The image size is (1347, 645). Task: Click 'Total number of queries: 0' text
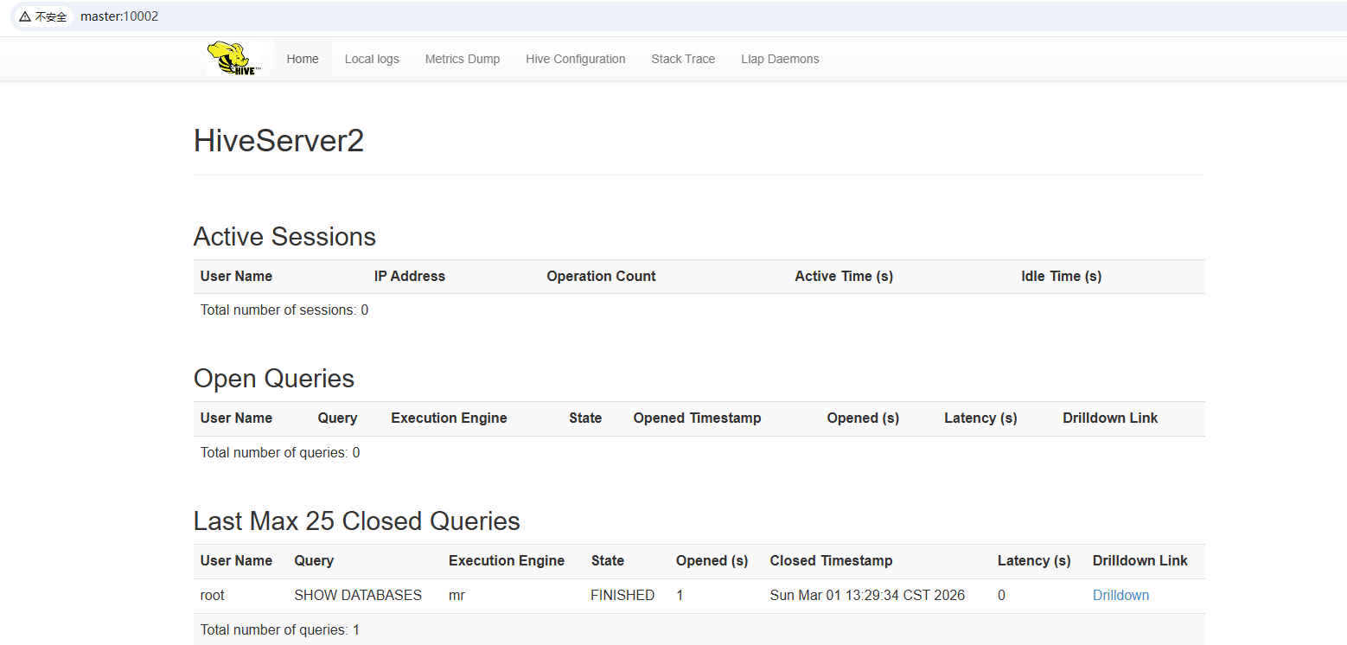click(280, 452)
